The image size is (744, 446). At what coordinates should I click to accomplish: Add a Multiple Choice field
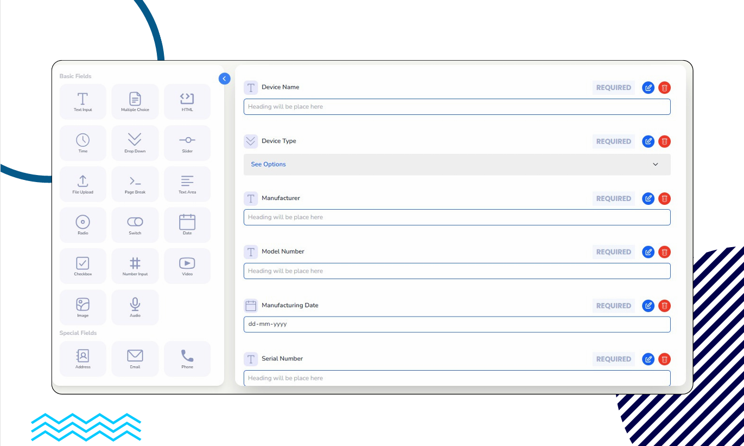[135, 101]
